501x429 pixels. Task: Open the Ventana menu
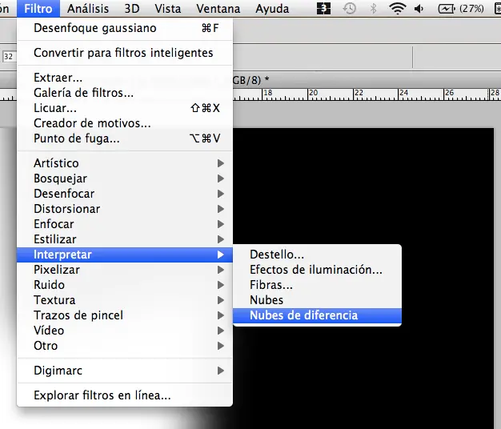218,9
